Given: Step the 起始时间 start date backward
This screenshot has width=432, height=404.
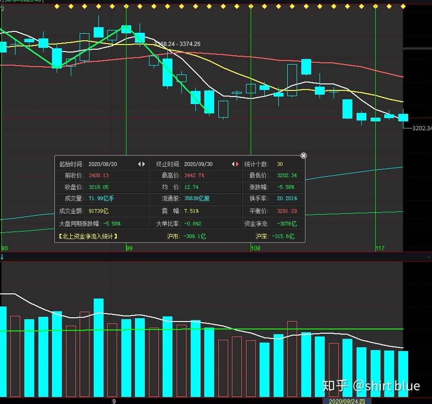Looking at the screenshot, I should point(140,164).
